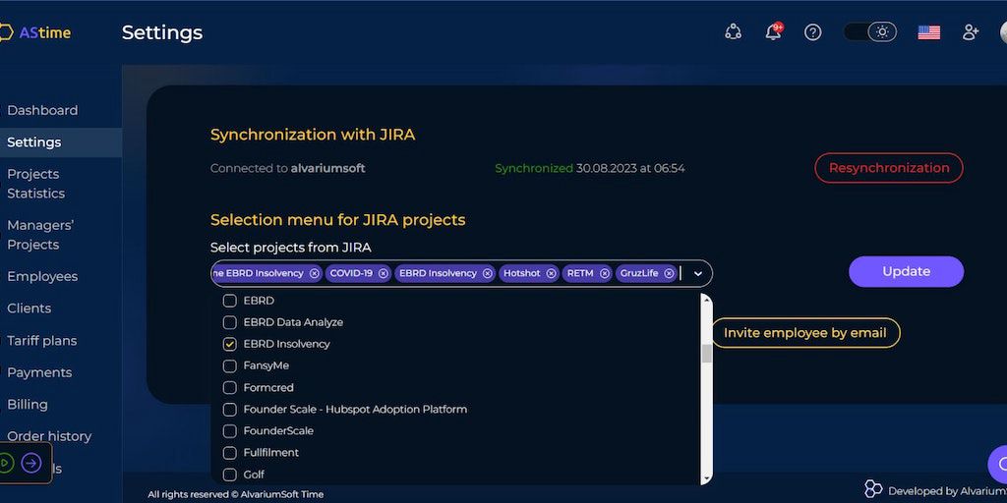The width and height of the screenshot is (1007, 503).
Task: Remove the first truncated EBRD Insolvency tag
Action: pos(314,273)
